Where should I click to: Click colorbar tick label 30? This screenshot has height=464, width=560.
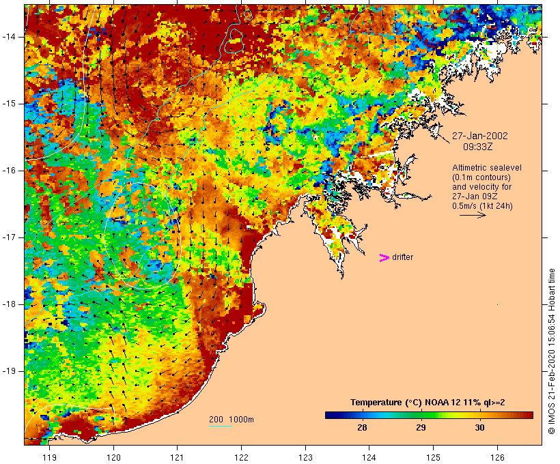pos(479,427)
